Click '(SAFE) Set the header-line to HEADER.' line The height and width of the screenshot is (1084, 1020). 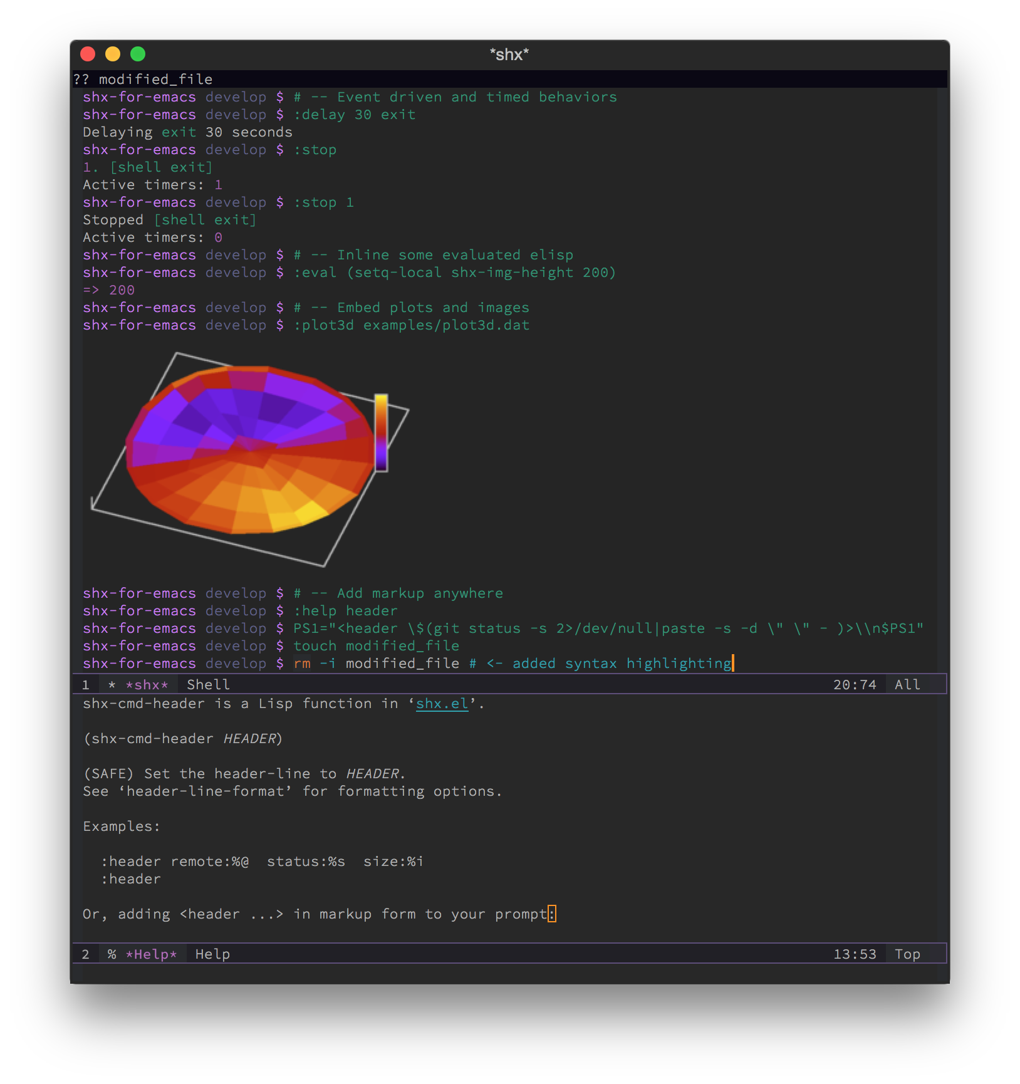pyautogui.click(x=244, y=774)
